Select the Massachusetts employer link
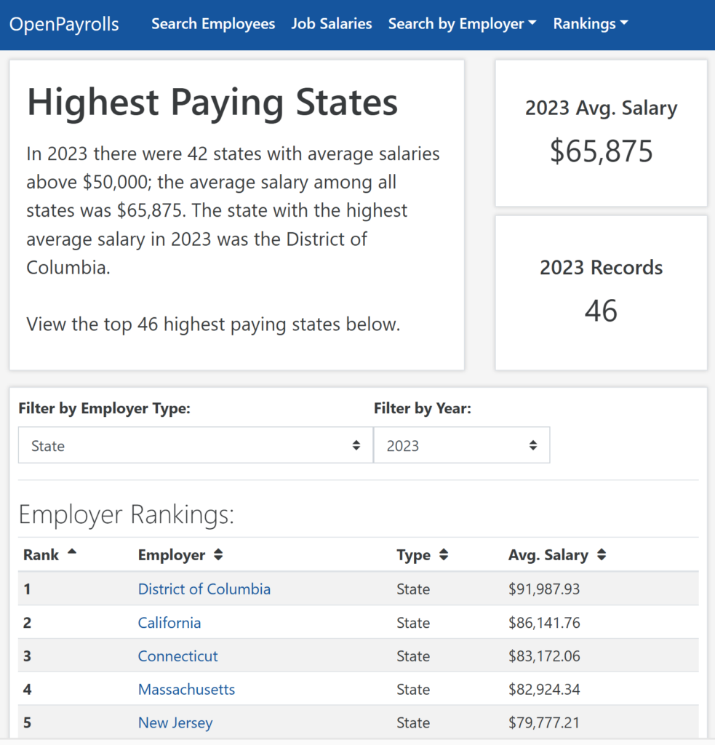The height and width of the screenshot is (745, 715). click(x=186, y=690)
